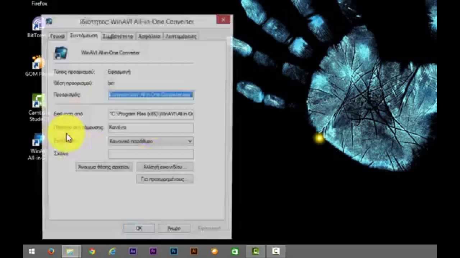The image size is (460, 258).
Task: Expand the Κανονικό παράθυρο run dropdown
Action: click(x=151, y=141)
